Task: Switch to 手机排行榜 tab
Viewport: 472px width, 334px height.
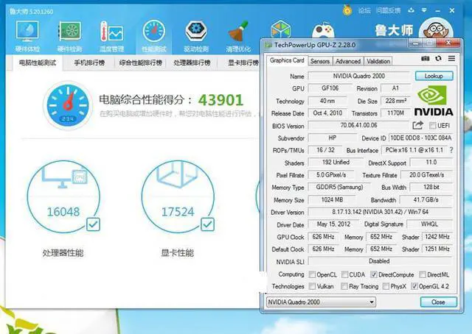Action: click(89, 63)
